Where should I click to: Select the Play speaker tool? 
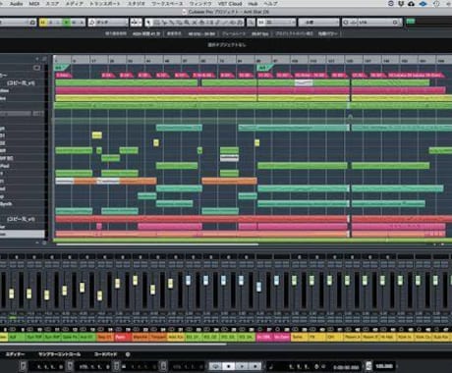(233, 23)
